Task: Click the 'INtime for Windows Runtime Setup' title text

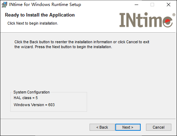Action: pyautogui.click(x=45, y=5)
